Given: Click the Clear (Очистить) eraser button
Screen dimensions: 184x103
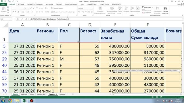Looking at the screenshot, I should (146, 13).
